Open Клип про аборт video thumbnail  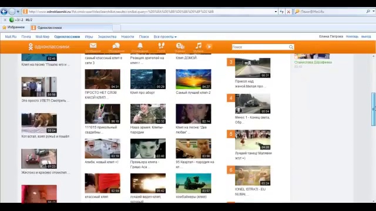148,79
